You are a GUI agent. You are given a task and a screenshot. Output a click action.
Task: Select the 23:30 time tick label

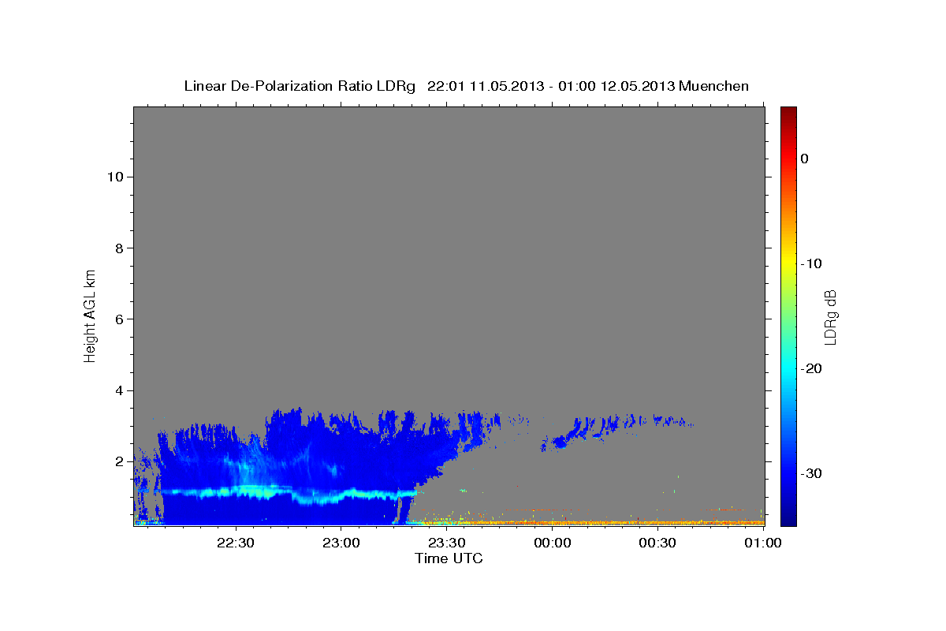click(446, 543)
